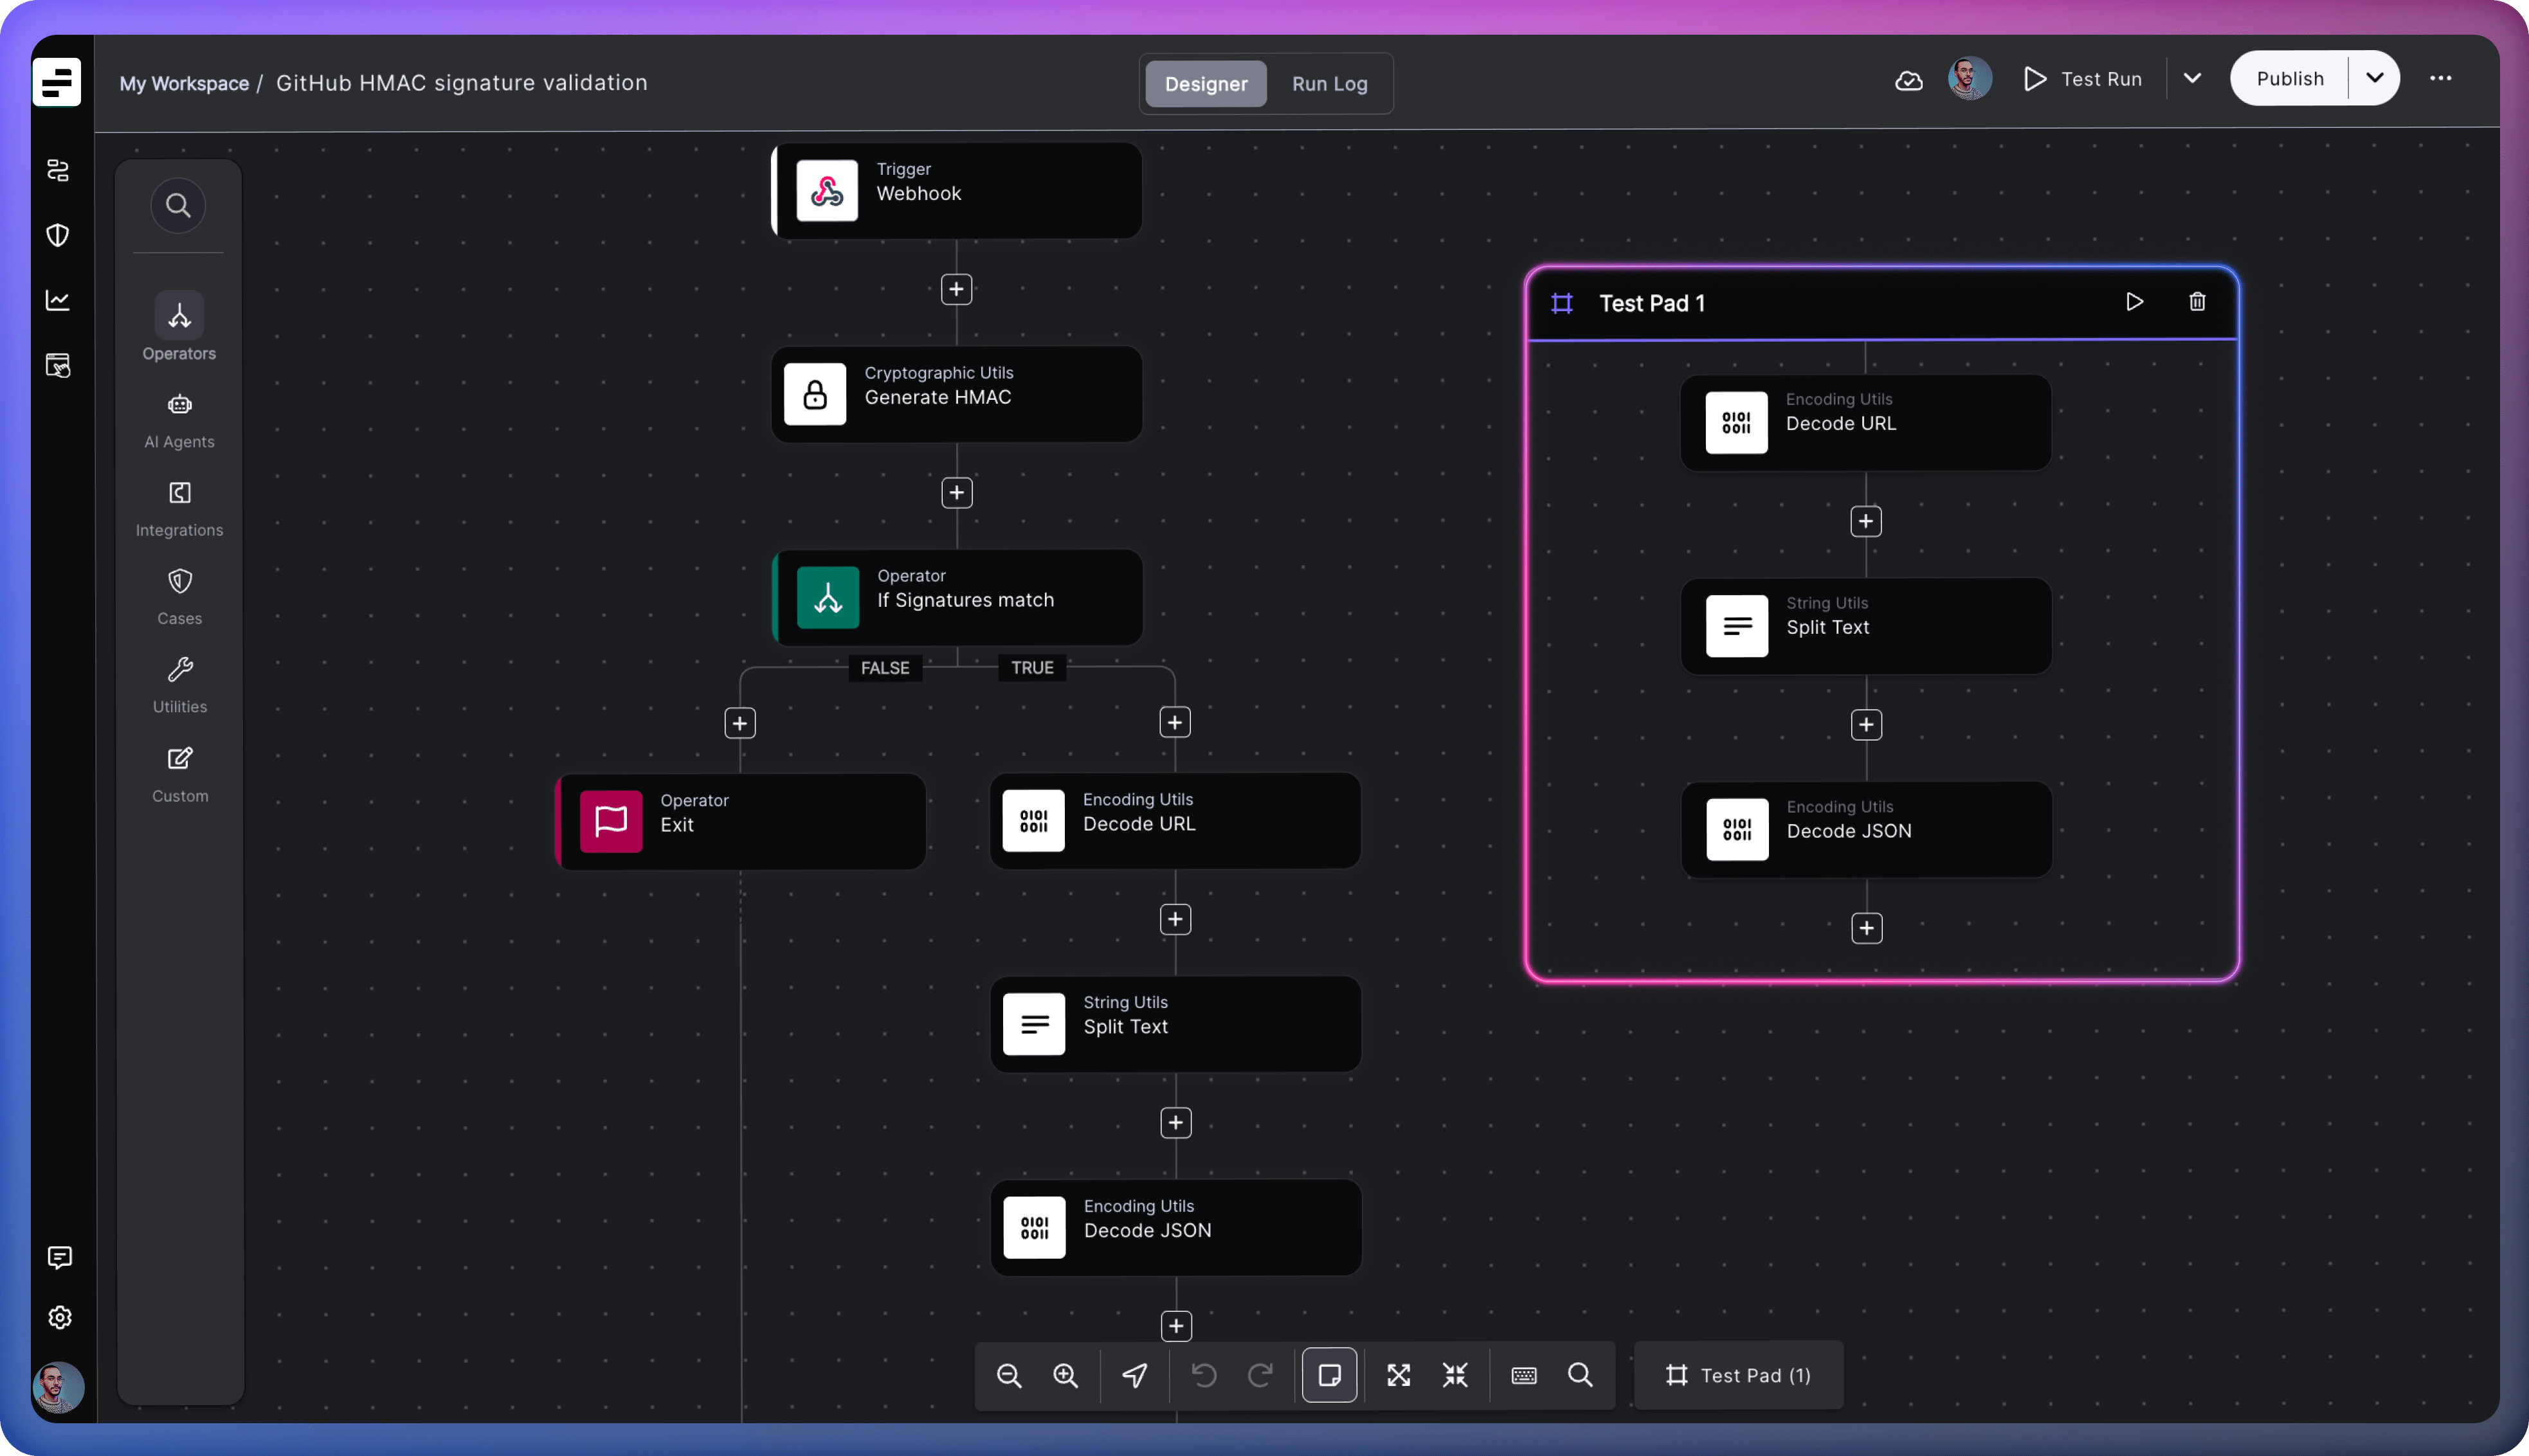Screen dimensions: 2529x1456
Task: Run Test Pad 1 with play icon
Action: coord(2134,302)
